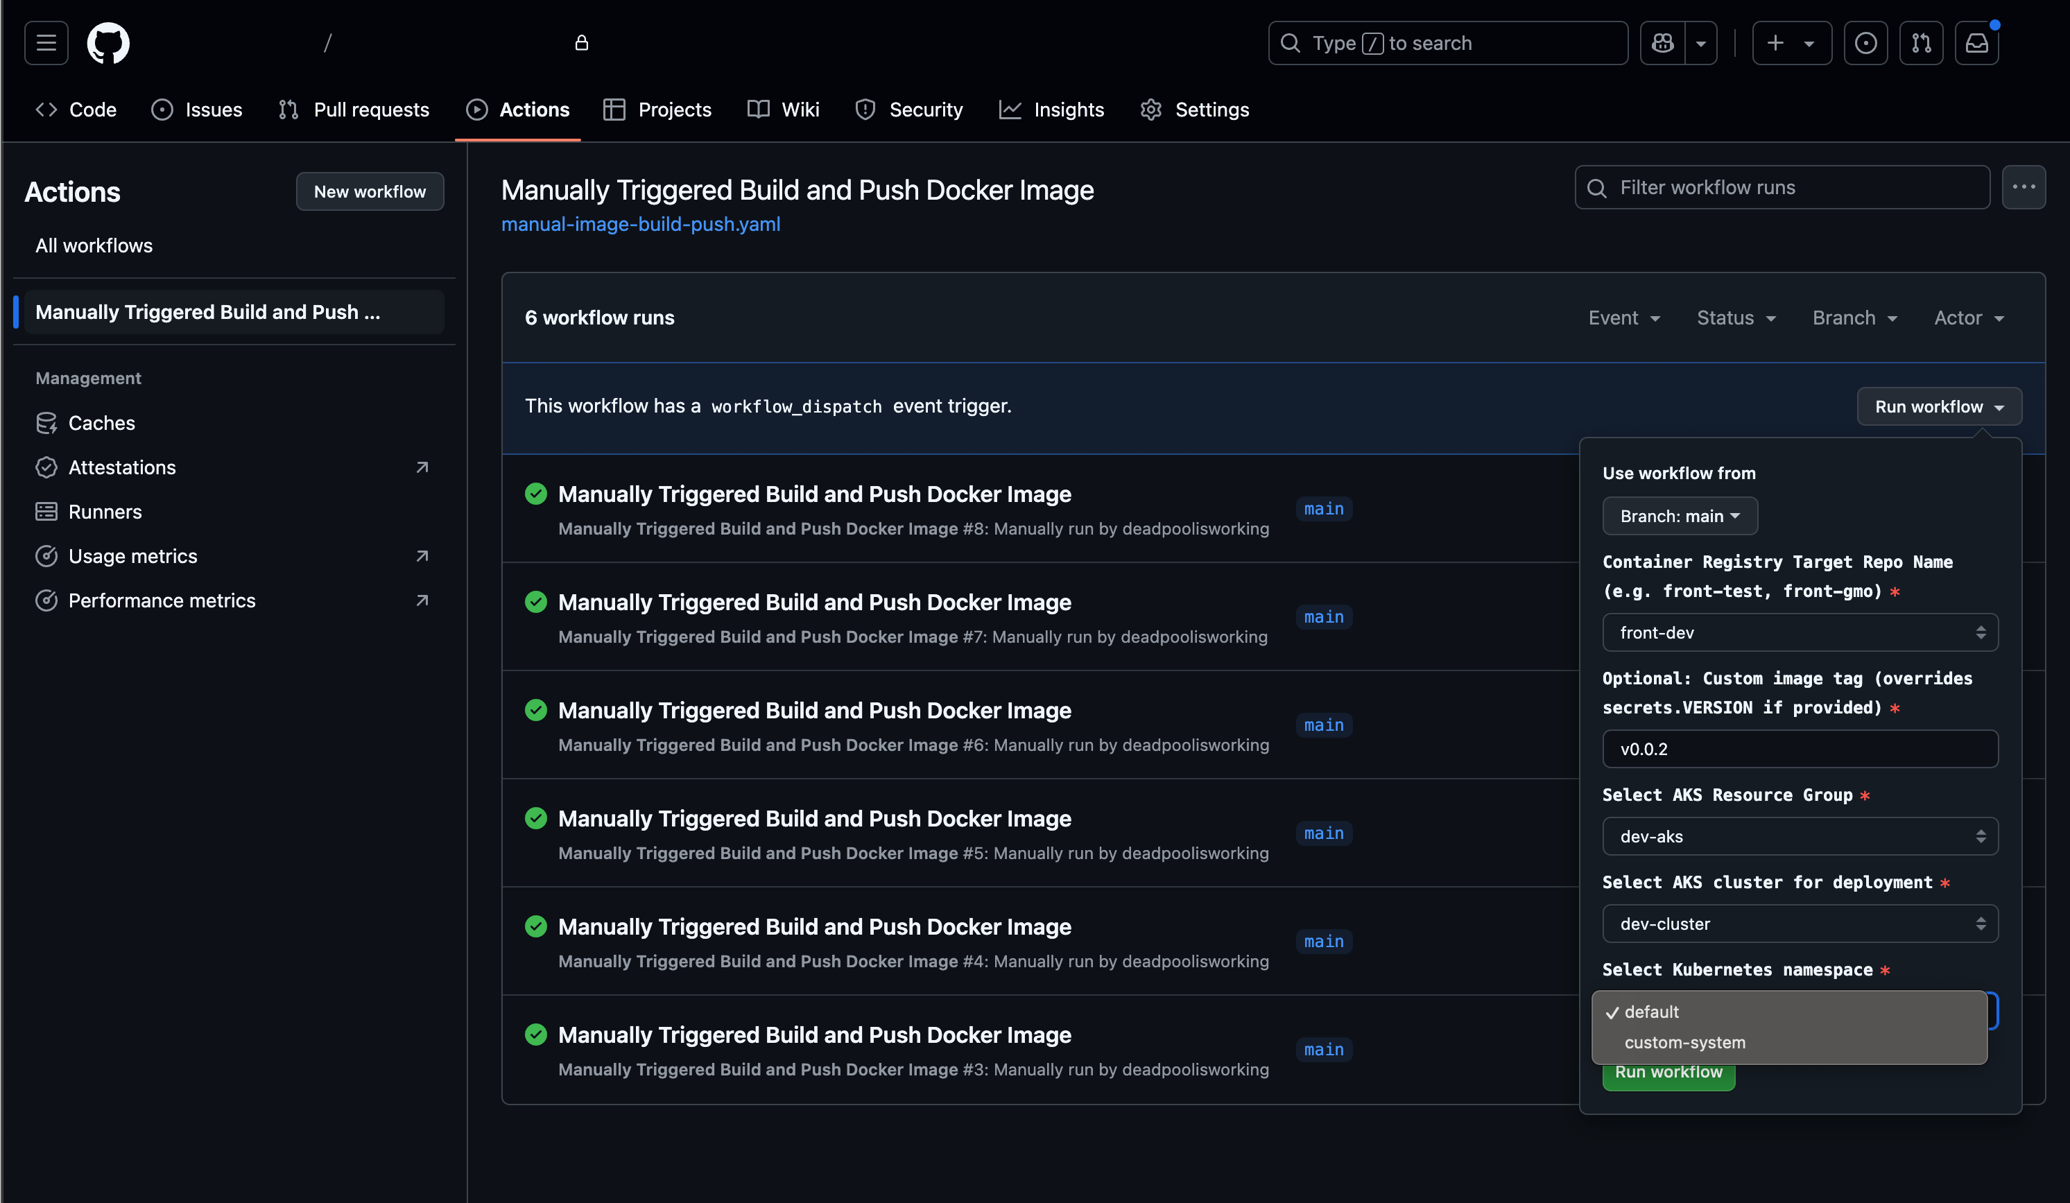Open the dev-aks resource group select

[1800, 836]
